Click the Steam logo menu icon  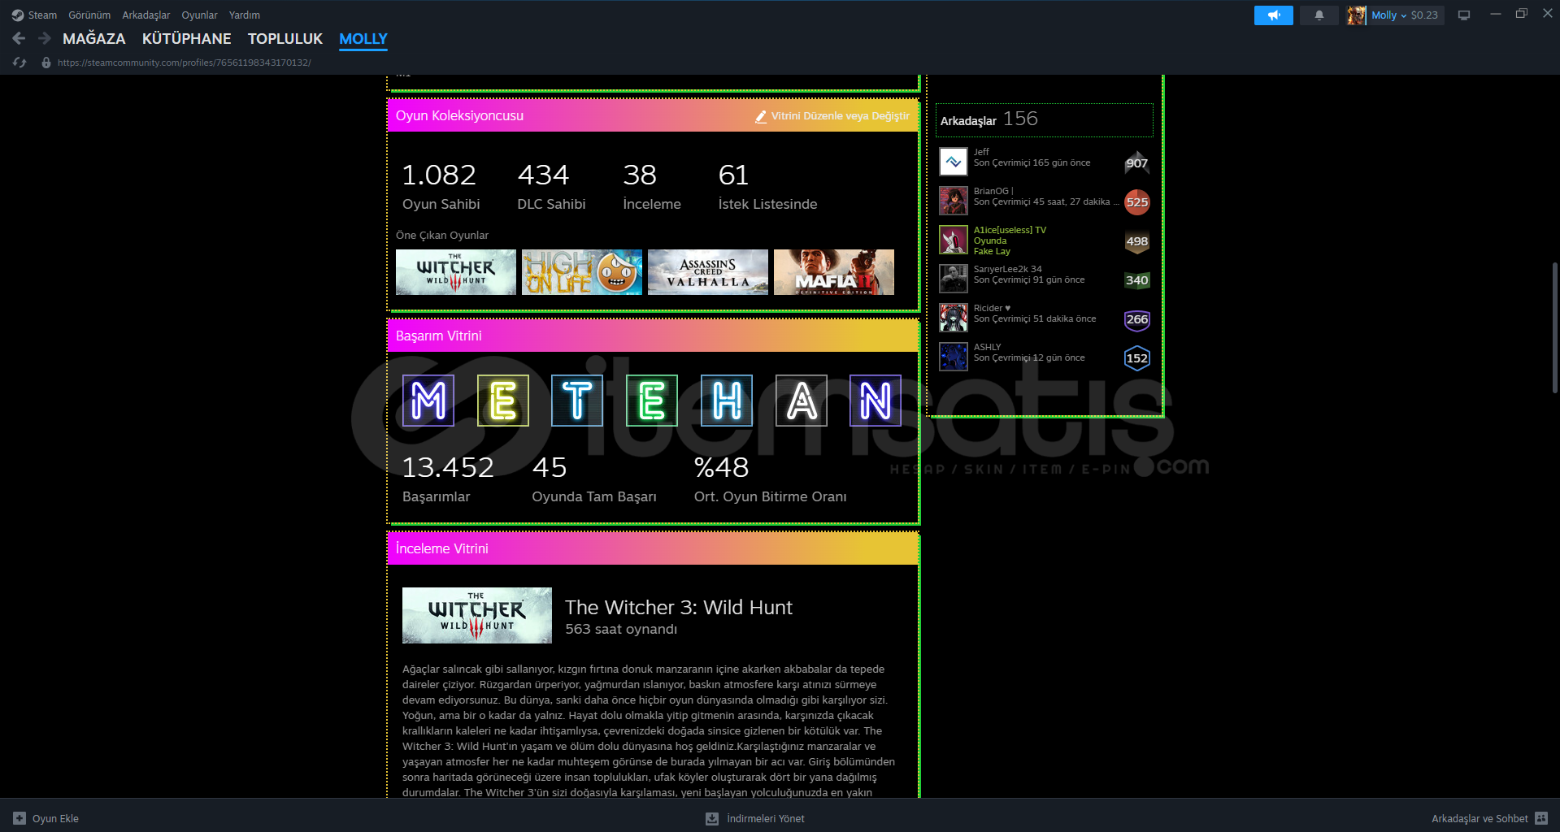tap(17, 15)
